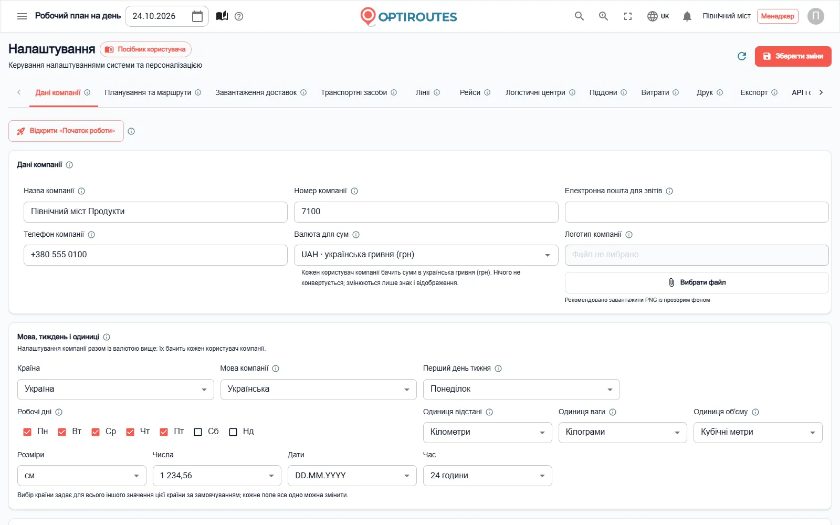840x525 pixels.
Task: Toggle fullscreen mode icon
Action: 628,16
